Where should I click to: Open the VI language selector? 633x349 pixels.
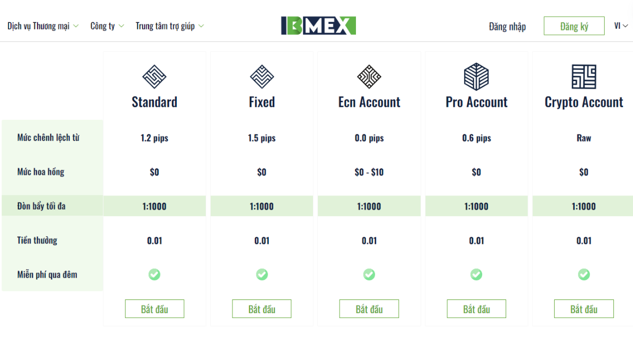click(620, 25)
